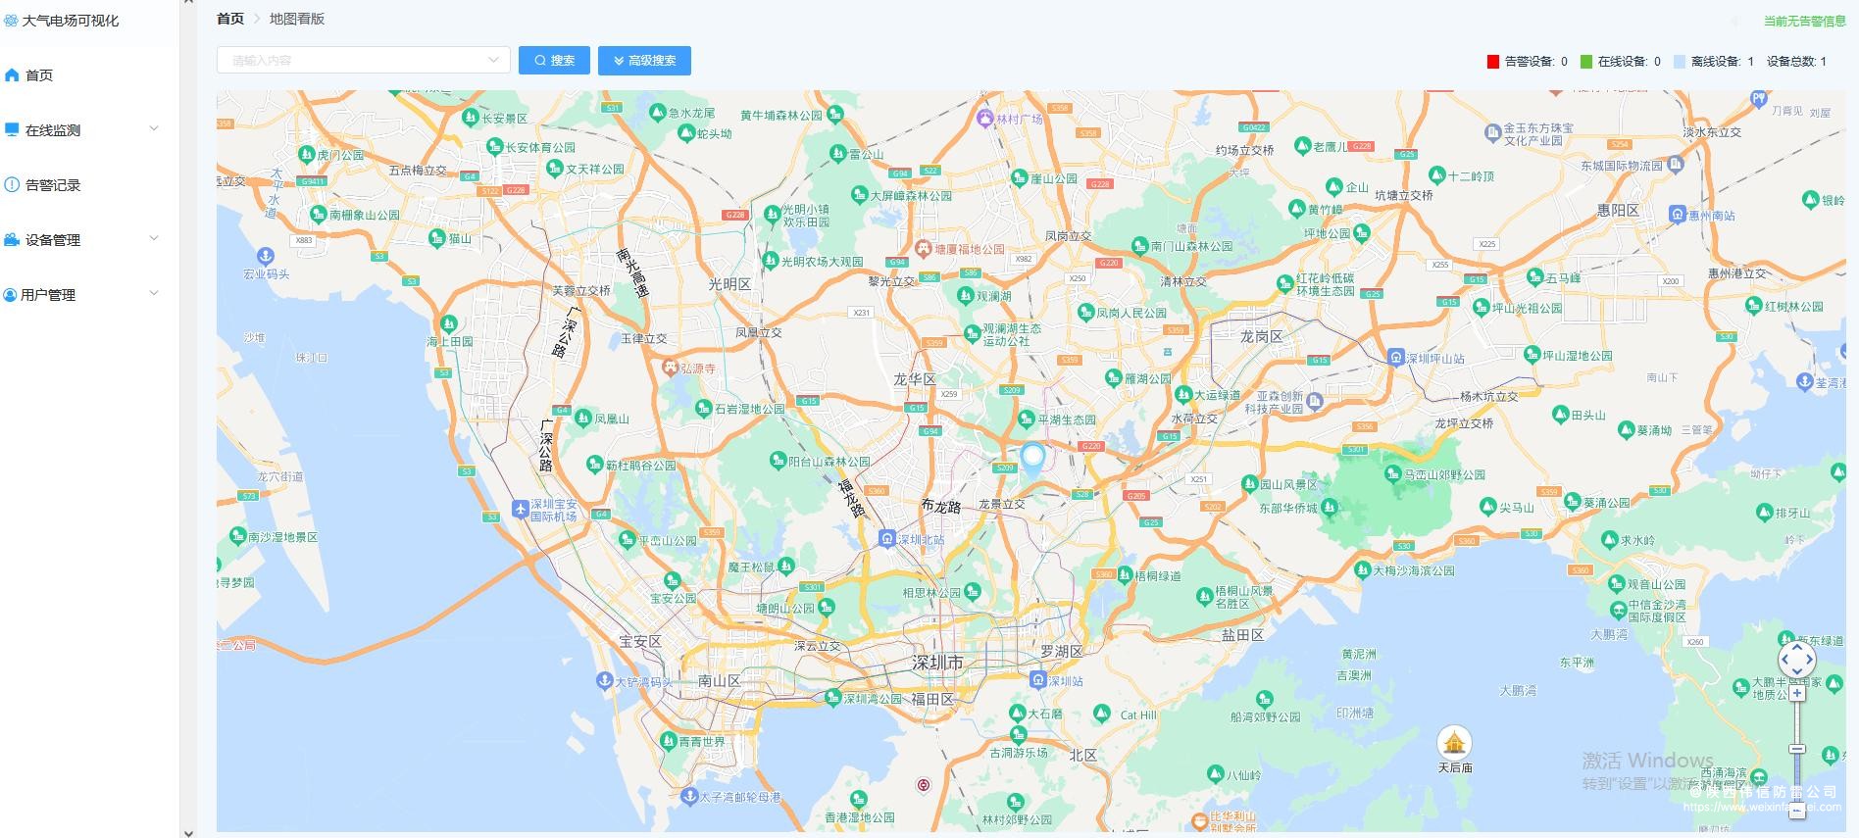This screenshot has width=1859, height=838.
Task: Click the device icon beside 设备管理
Action: point(12,239)
